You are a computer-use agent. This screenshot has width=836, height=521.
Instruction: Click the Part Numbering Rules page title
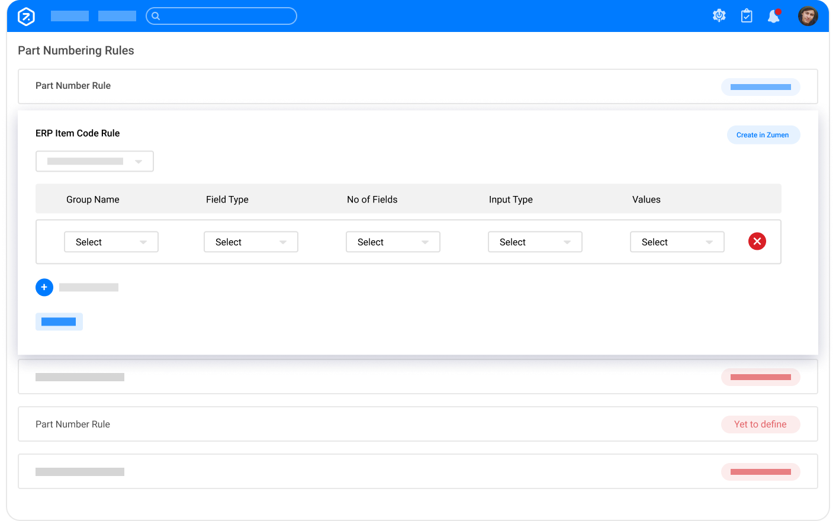click(76, 50)
